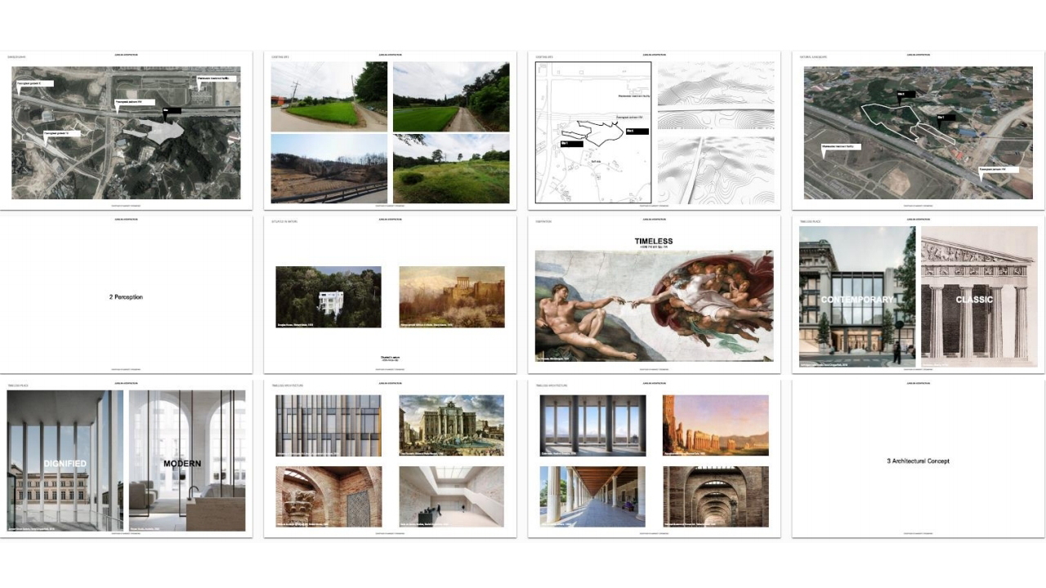Click the long colonnade walkway photo
The width and height of the screenshot is (1046, 588).
click(x=592, y=497)
